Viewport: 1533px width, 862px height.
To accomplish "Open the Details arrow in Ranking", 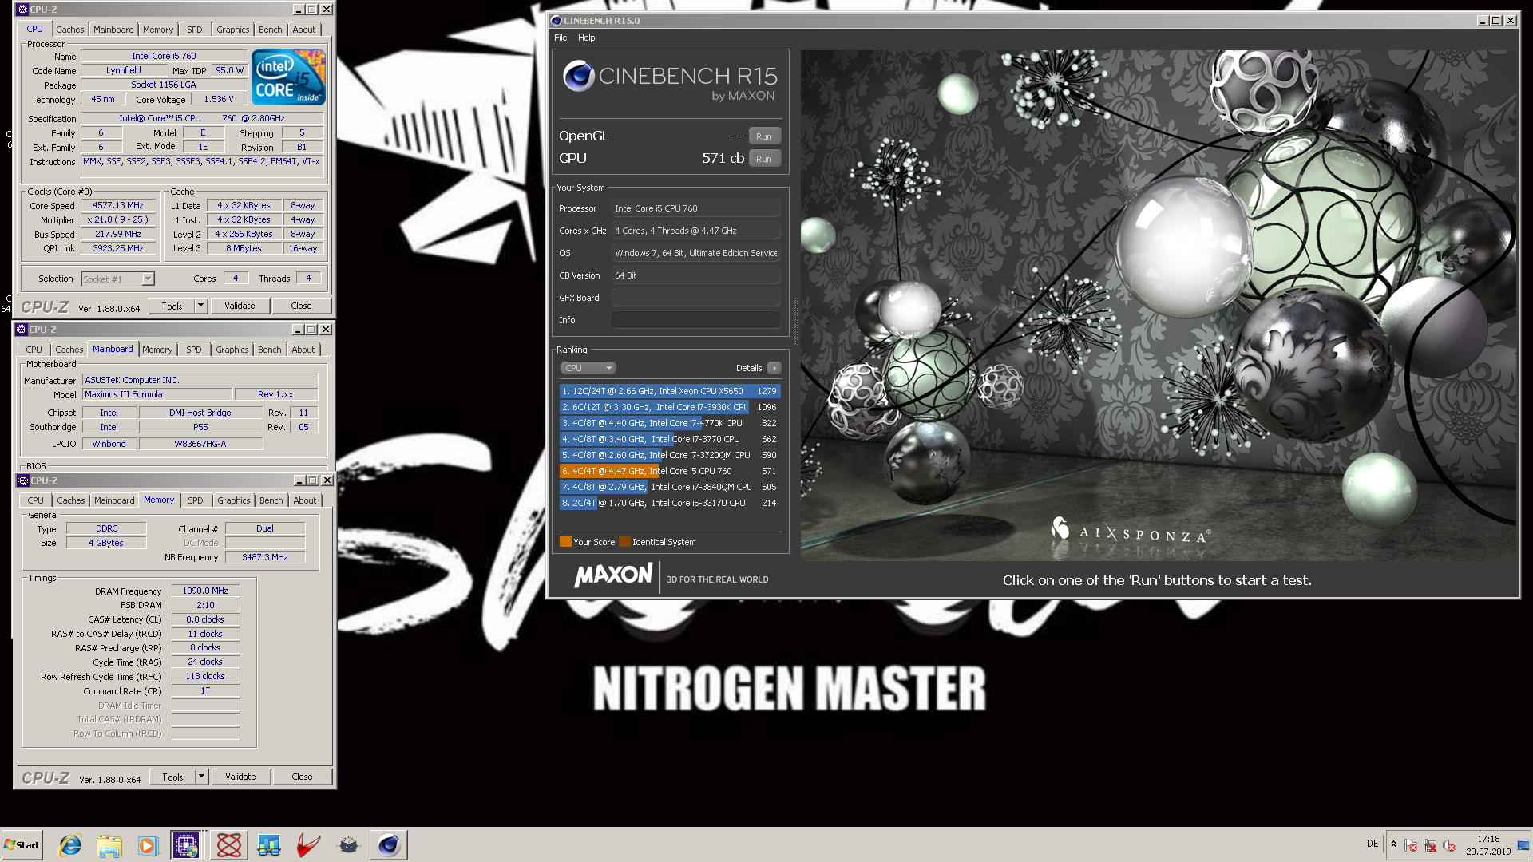I will [x=774, y=368].
